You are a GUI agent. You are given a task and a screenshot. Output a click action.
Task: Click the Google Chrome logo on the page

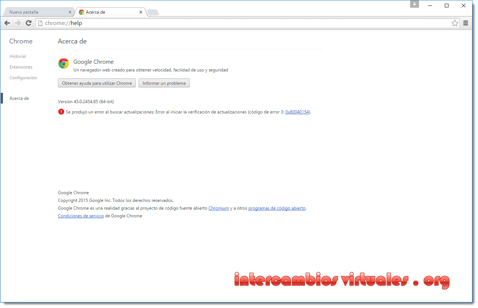[x=63, y=63]
